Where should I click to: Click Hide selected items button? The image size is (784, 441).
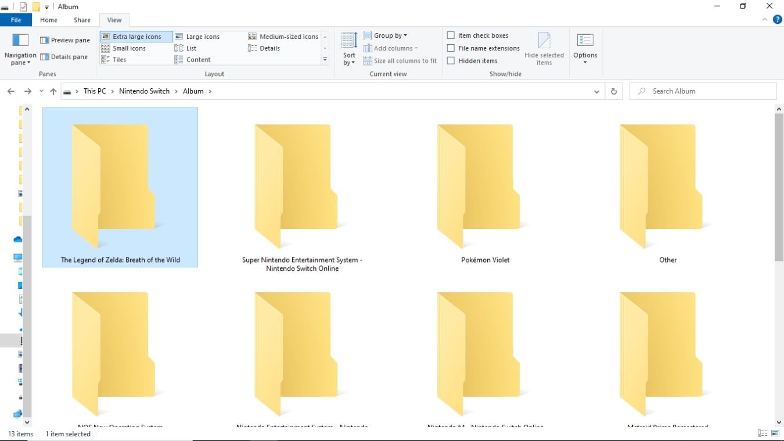(544, 49)
